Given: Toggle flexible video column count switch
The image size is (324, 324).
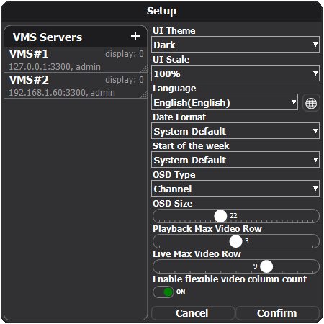Looking at the screenshot, I should [x=163, y=292].
